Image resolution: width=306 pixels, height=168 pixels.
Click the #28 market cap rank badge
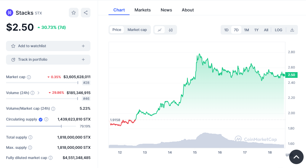point(86,83)
